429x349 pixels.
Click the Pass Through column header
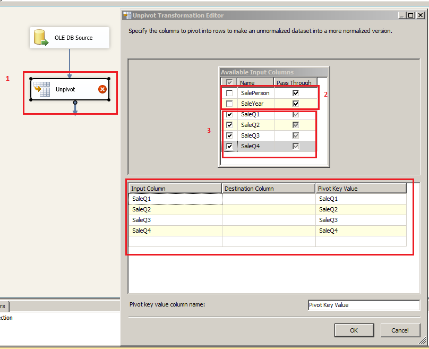click(295, 82)
